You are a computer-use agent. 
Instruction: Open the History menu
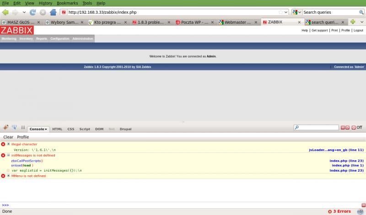(45, 3)
